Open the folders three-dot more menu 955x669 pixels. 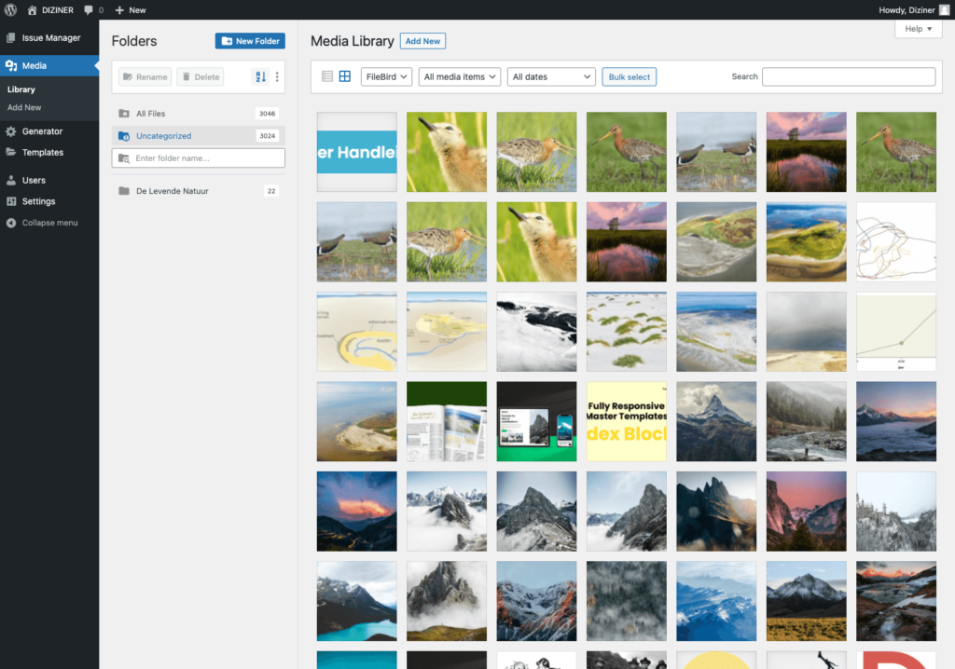(x=277, y=76)
